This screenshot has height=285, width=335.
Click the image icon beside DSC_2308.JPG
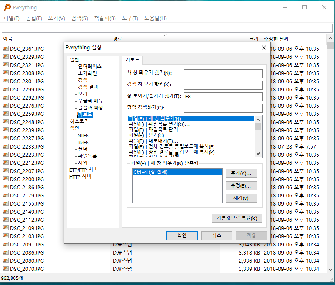click(x=6, y=73)
